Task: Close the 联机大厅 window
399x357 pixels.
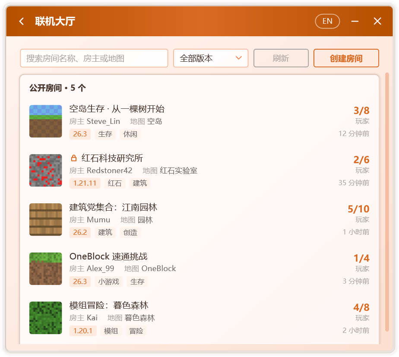Action: [x=377, y=21]
